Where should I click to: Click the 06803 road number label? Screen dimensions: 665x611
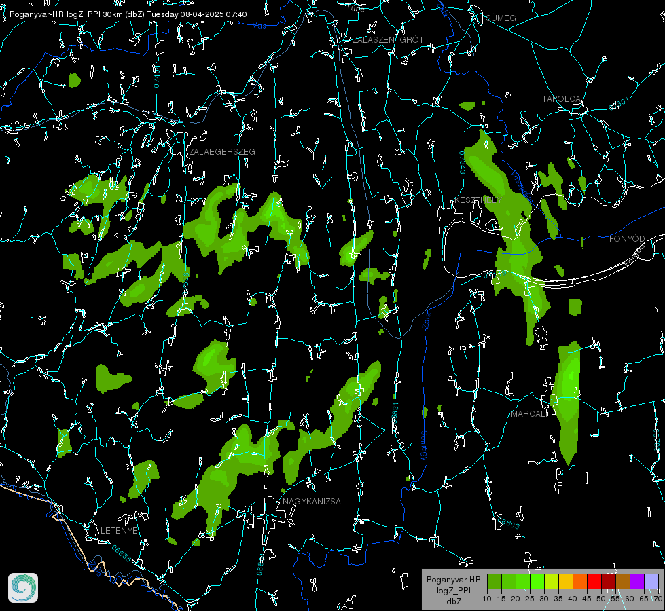[x=509, y=523]
